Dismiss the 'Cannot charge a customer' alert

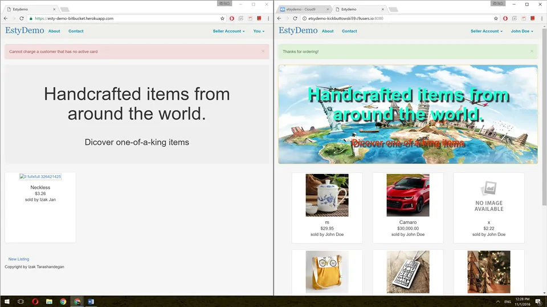(263, 51)
